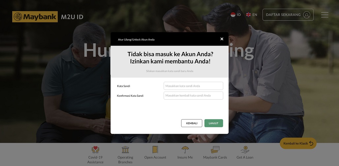Click the Open Account door icon
339x166 pixels.
point(155,149)
